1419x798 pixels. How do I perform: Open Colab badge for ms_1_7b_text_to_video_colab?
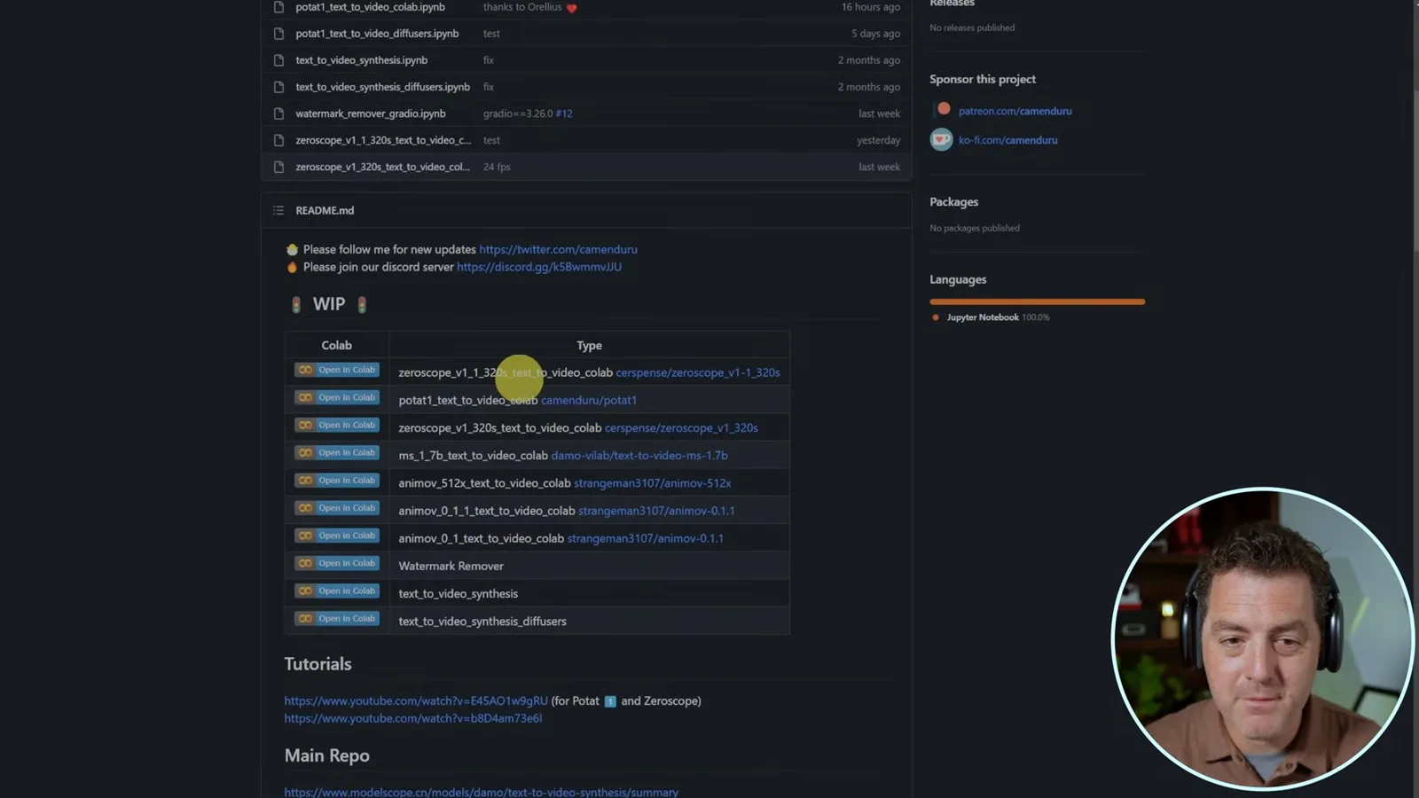coord(337,452)
